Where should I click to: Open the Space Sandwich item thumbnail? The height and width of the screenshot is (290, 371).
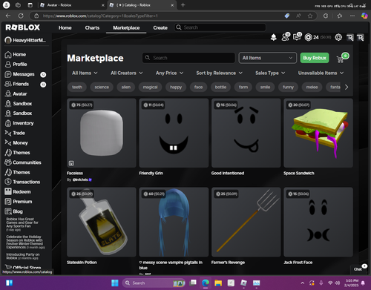tap(318, 133)
